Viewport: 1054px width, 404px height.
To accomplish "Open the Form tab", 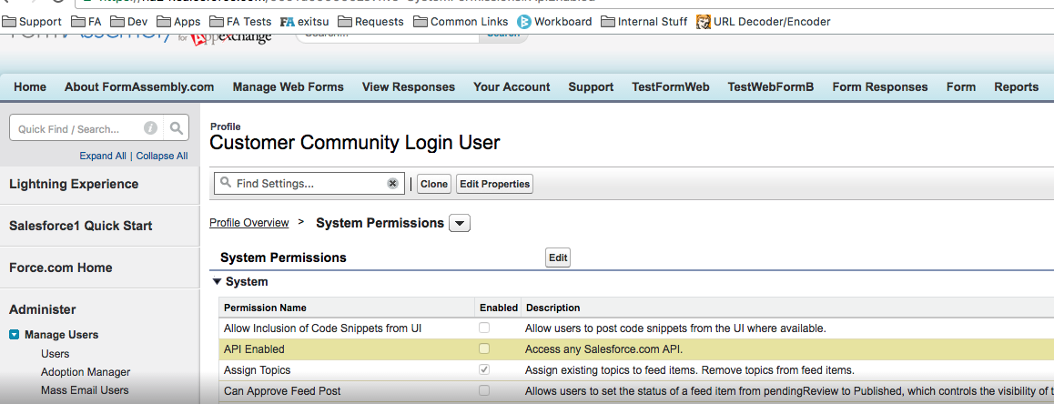I will pos(960,86).
